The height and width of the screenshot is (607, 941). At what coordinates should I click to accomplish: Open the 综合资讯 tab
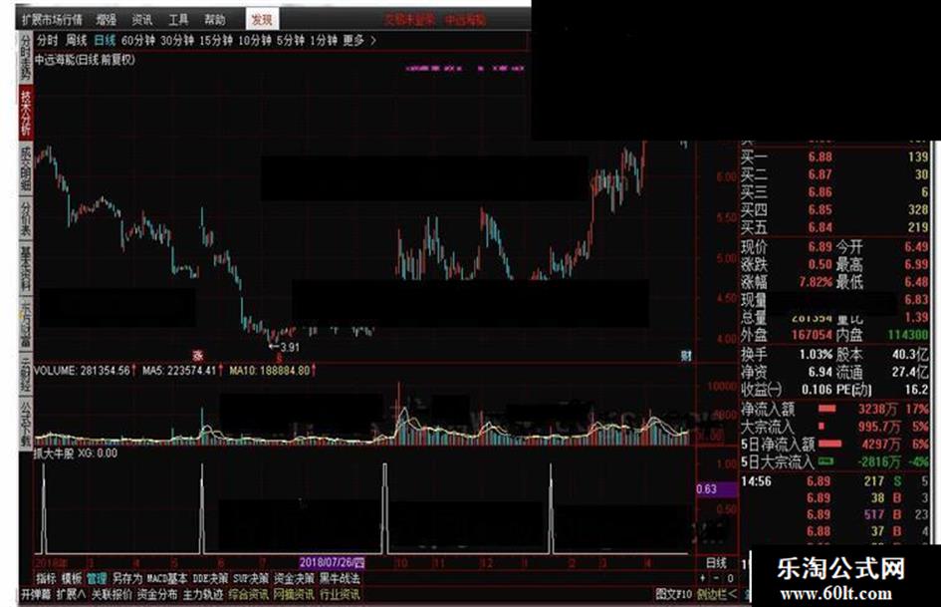point(249,594)
